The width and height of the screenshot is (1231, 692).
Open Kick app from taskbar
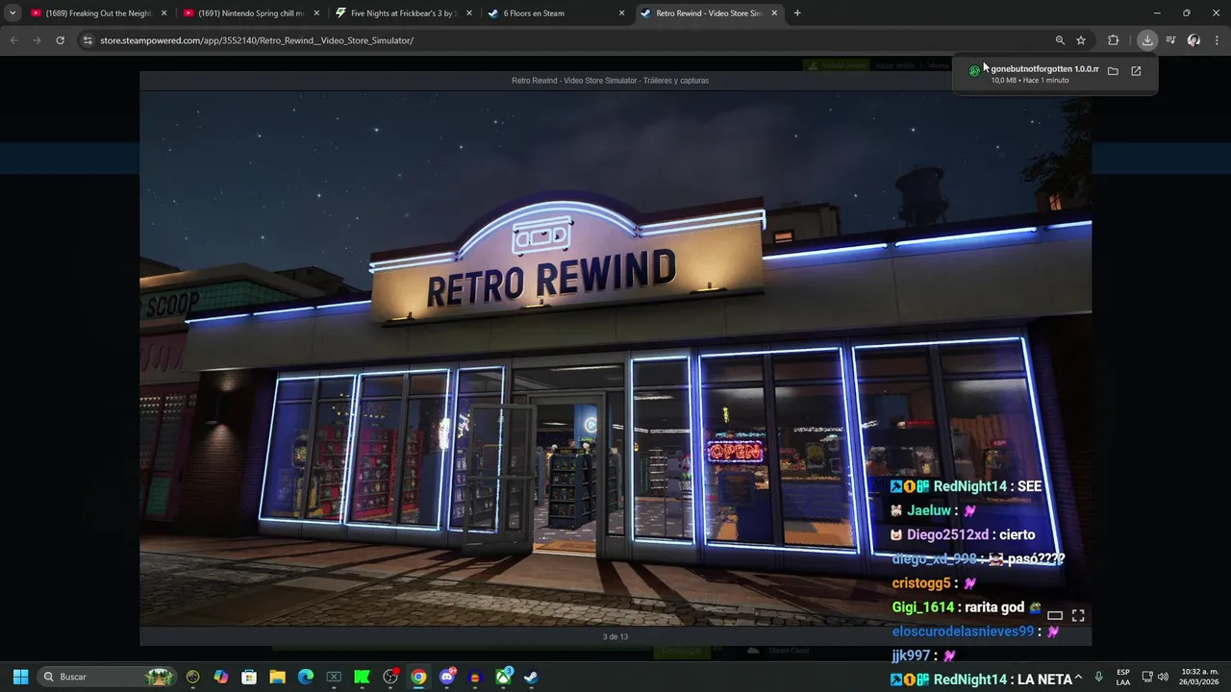[x=362, y=677]
